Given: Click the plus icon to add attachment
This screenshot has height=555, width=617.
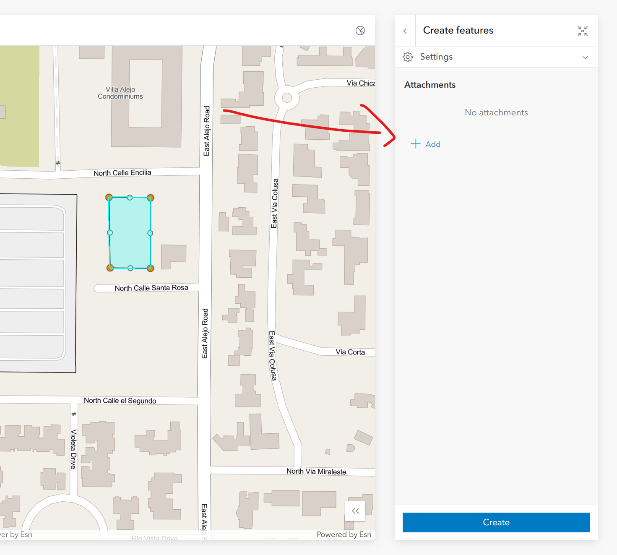Looking at the screenshot, I should (x=416, y=144).
